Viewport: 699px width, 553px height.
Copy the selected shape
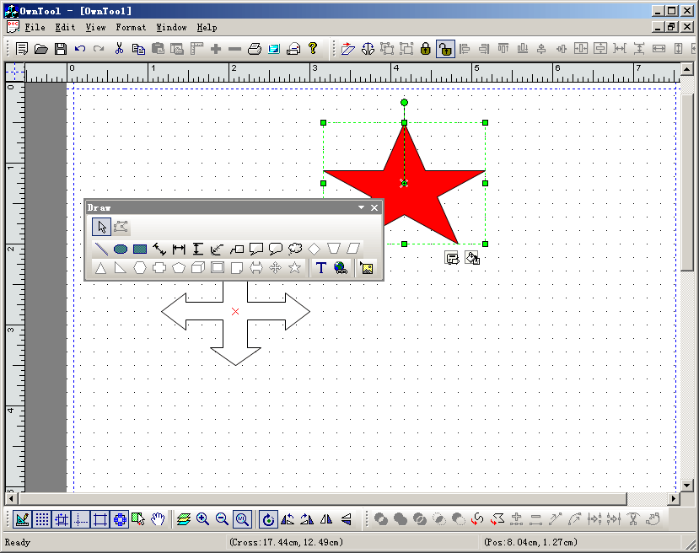click(x=138, y=48)
